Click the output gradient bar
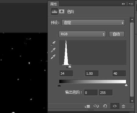137x113 pixels. [93, 82]
